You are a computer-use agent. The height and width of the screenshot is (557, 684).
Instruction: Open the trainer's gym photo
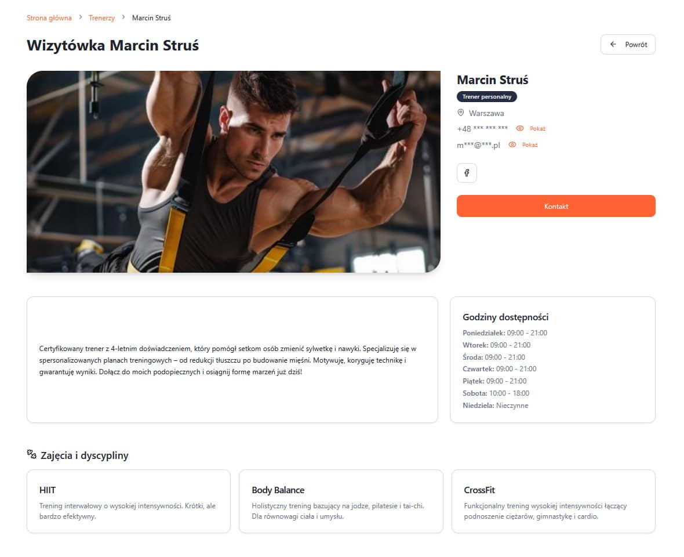(234, 172)
